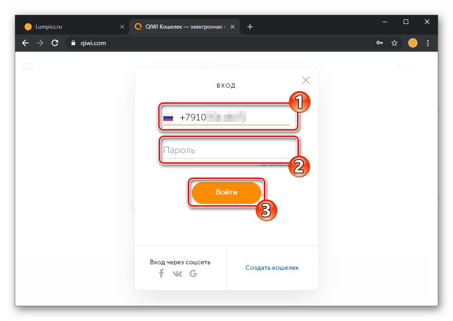Bookmark this page with the star
The height and width of the screenshot is (321, 453).
pyautogui.click(x=394, y=43)
